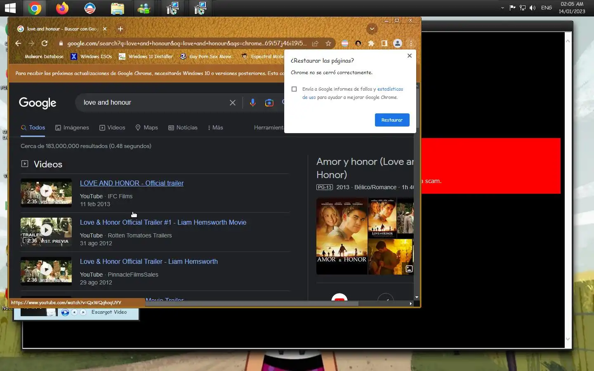Open the Espectral McGee bookmark
The width and height of the screenshot is (594, 371).
tap(263, 56)
